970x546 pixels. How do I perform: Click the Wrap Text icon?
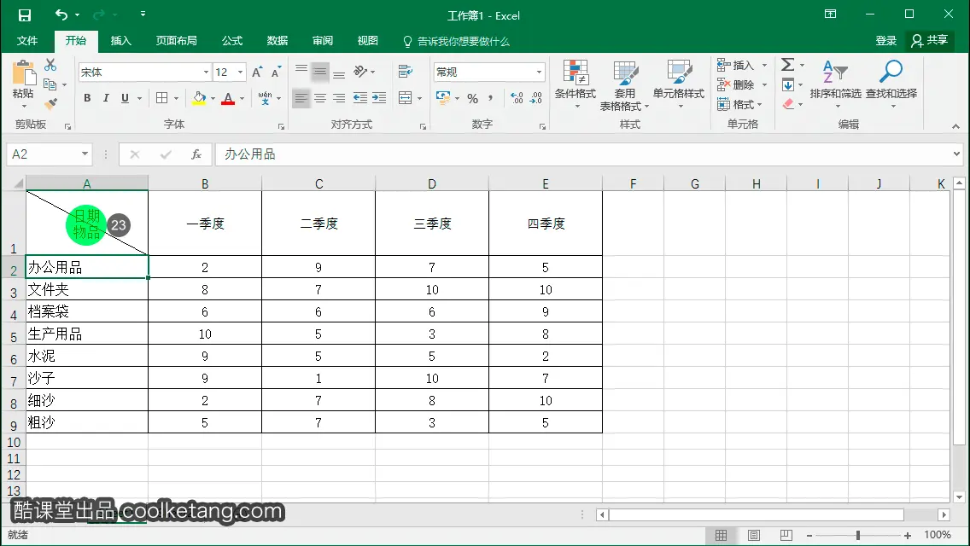point(406,72)
